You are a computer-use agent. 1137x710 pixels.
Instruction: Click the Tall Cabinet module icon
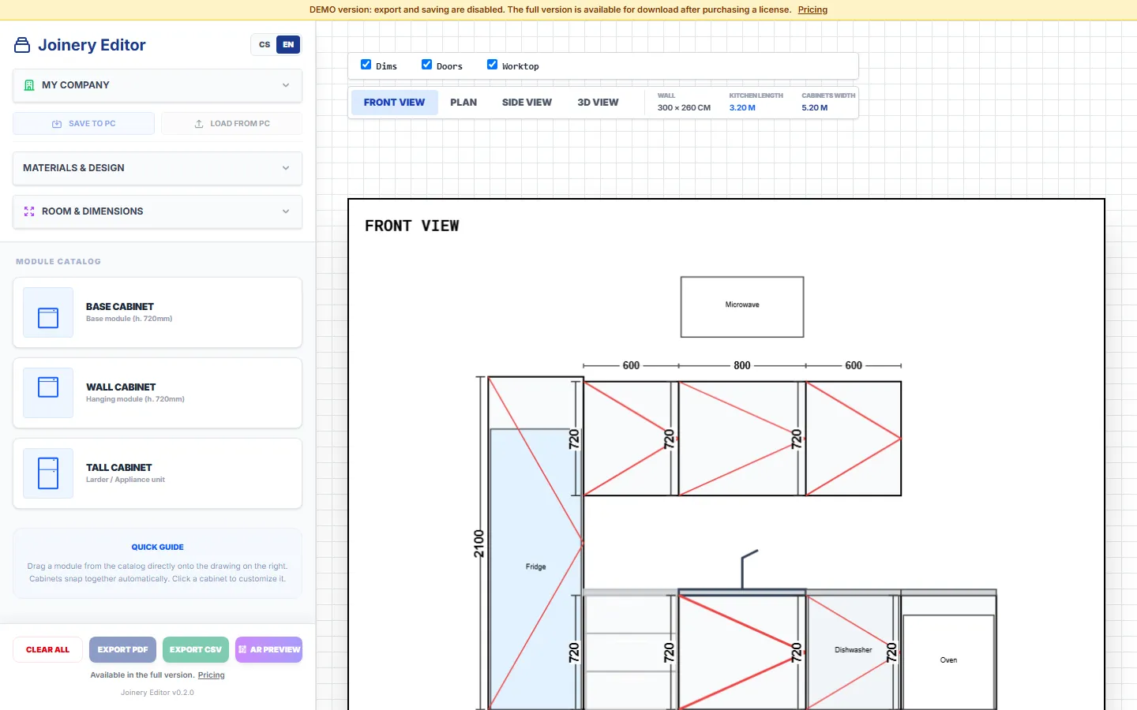point(48,473)
